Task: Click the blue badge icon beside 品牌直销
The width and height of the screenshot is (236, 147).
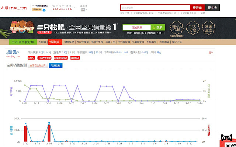Action: coord(44,10)
